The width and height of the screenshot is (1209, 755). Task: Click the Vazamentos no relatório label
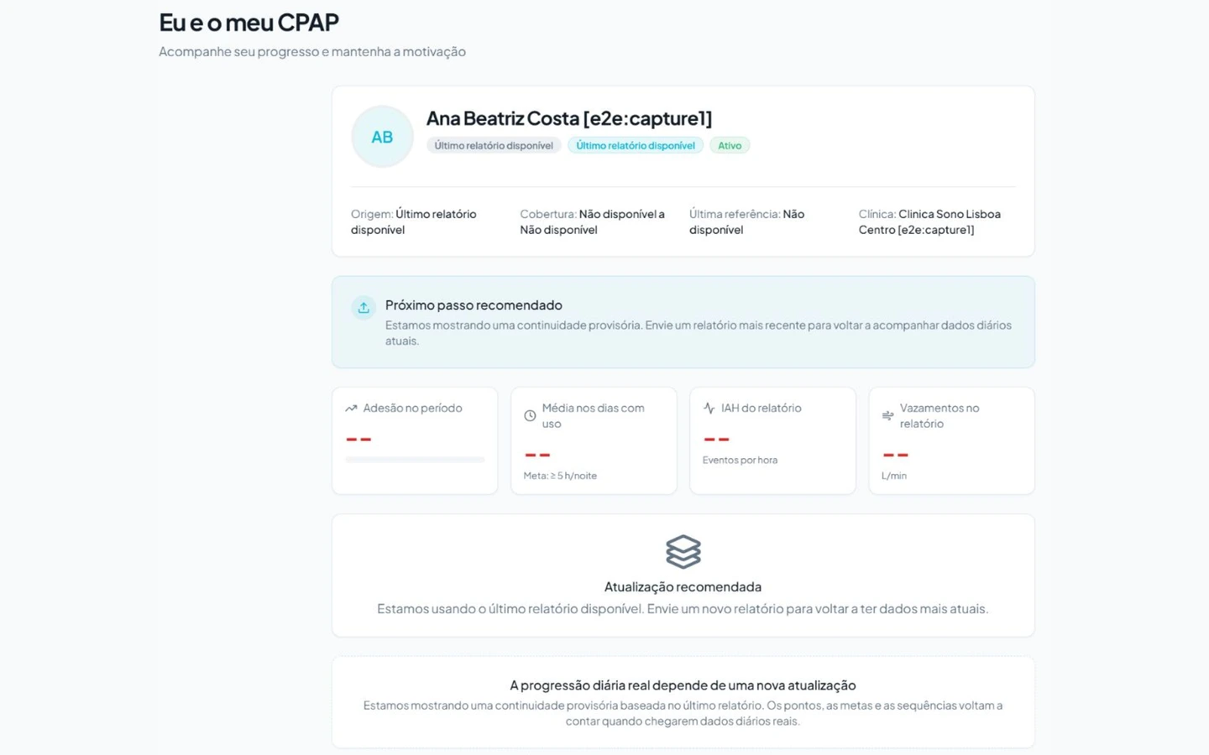(x=939, y=416)
